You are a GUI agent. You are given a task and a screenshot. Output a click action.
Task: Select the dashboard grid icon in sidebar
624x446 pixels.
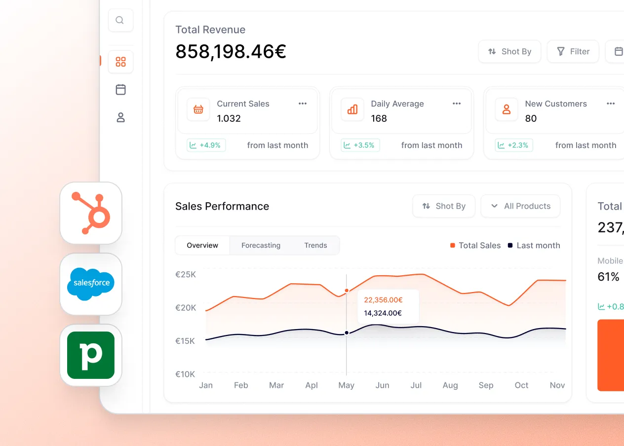click(x=119, y=61)
